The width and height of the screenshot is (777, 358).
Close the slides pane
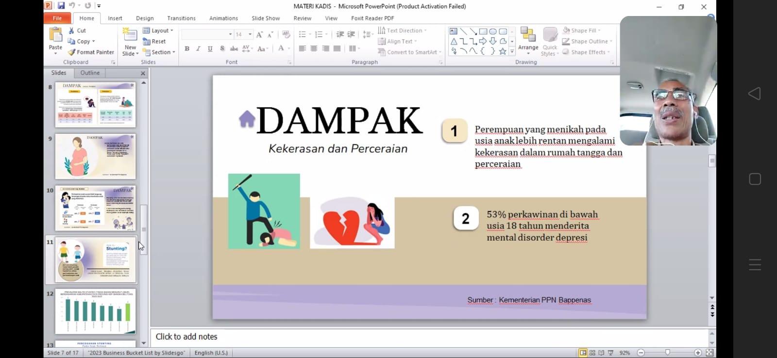143,73
